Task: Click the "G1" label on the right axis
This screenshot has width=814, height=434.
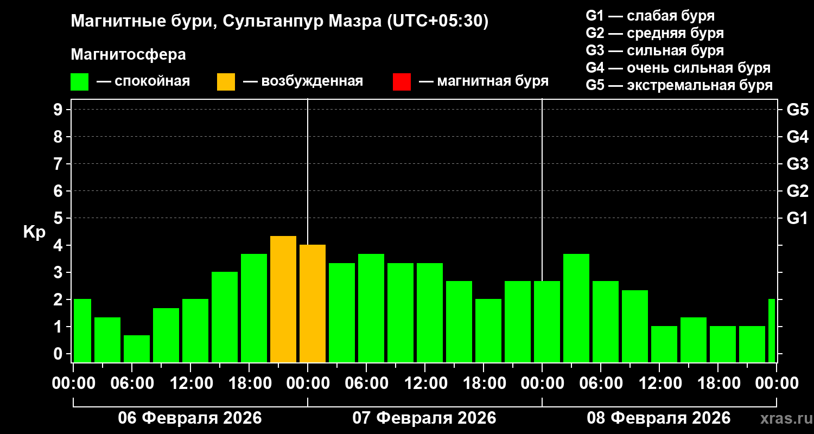Action: (x=798, y=218)
